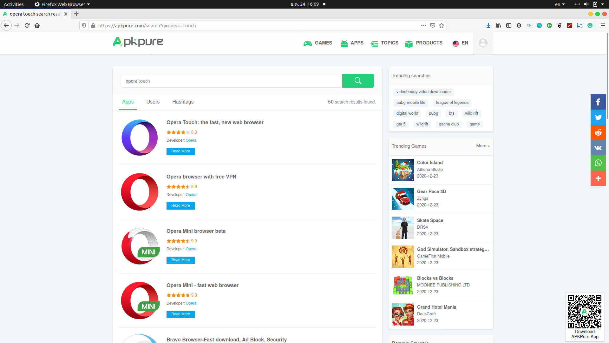
Task: Click the green search magnifier button
Action: tap(358, 81)
